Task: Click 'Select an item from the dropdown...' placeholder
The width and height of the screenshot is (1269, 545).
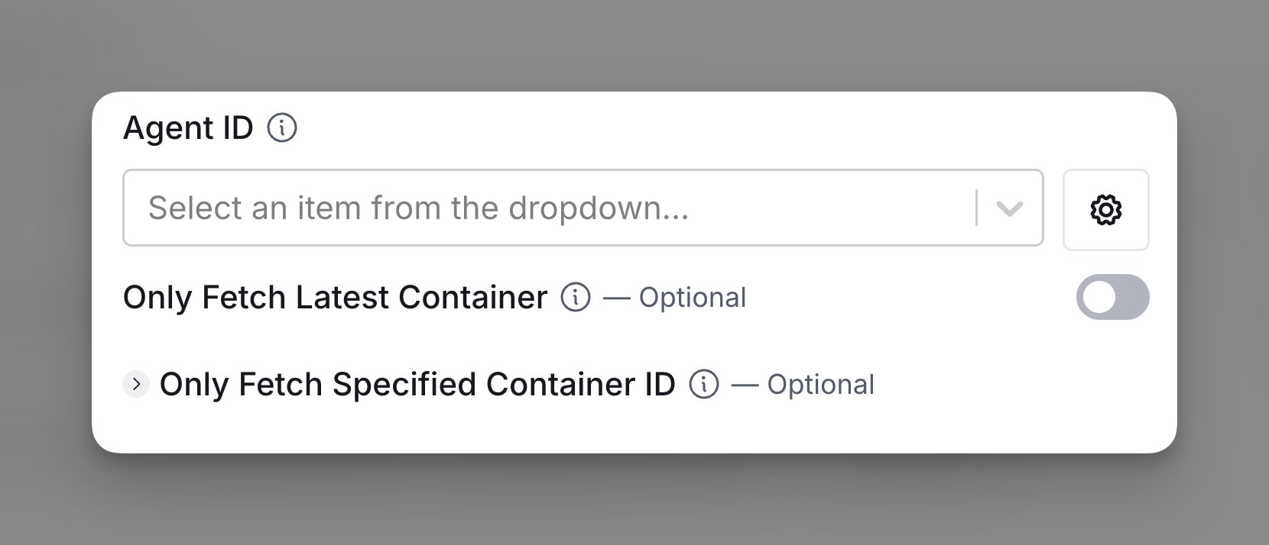Action: pyautogui.click(x=418, y=208)
